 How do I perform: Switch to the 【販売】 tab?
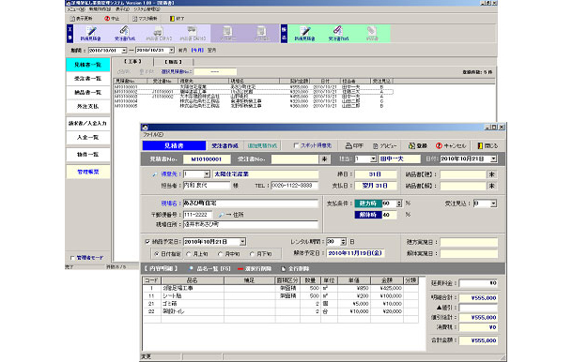tap(173, 62)
